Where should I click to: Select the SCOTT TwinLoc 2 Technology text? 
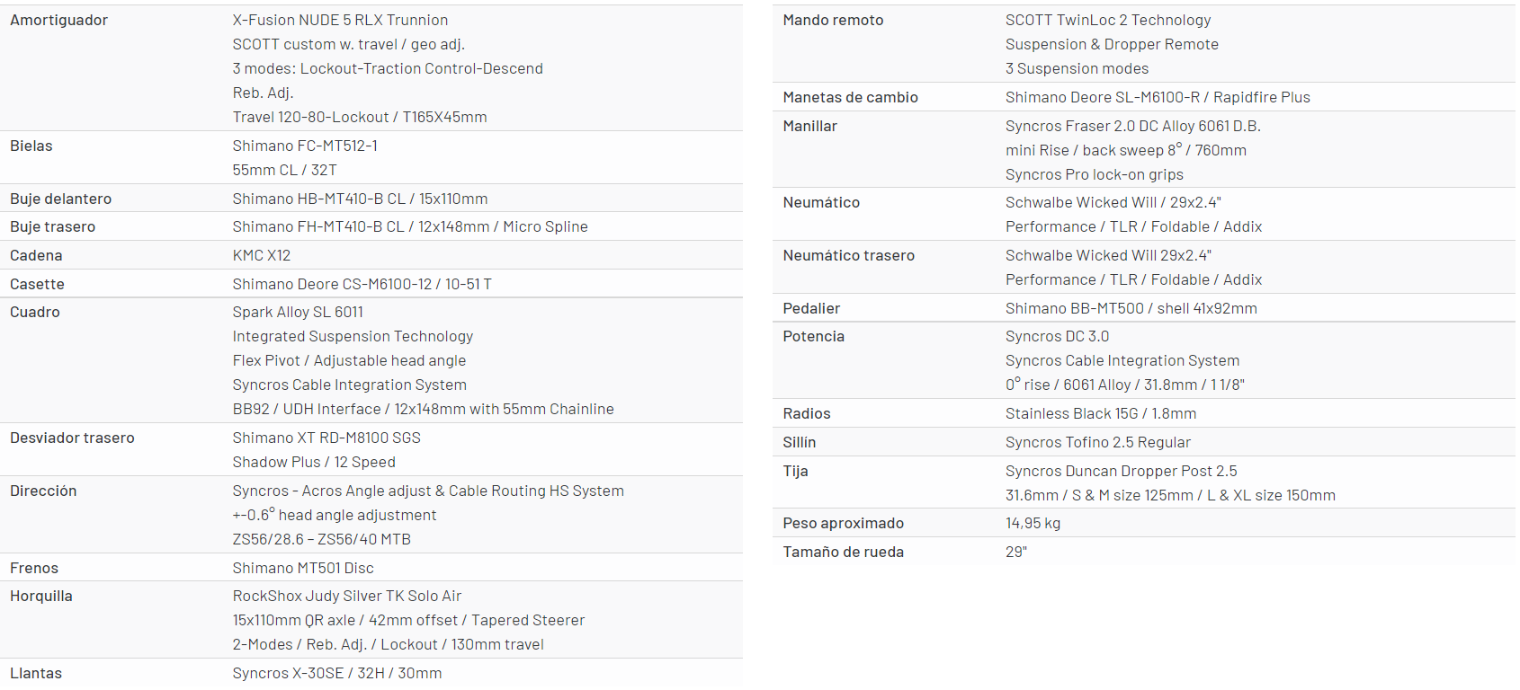(x=1108, y=20)
